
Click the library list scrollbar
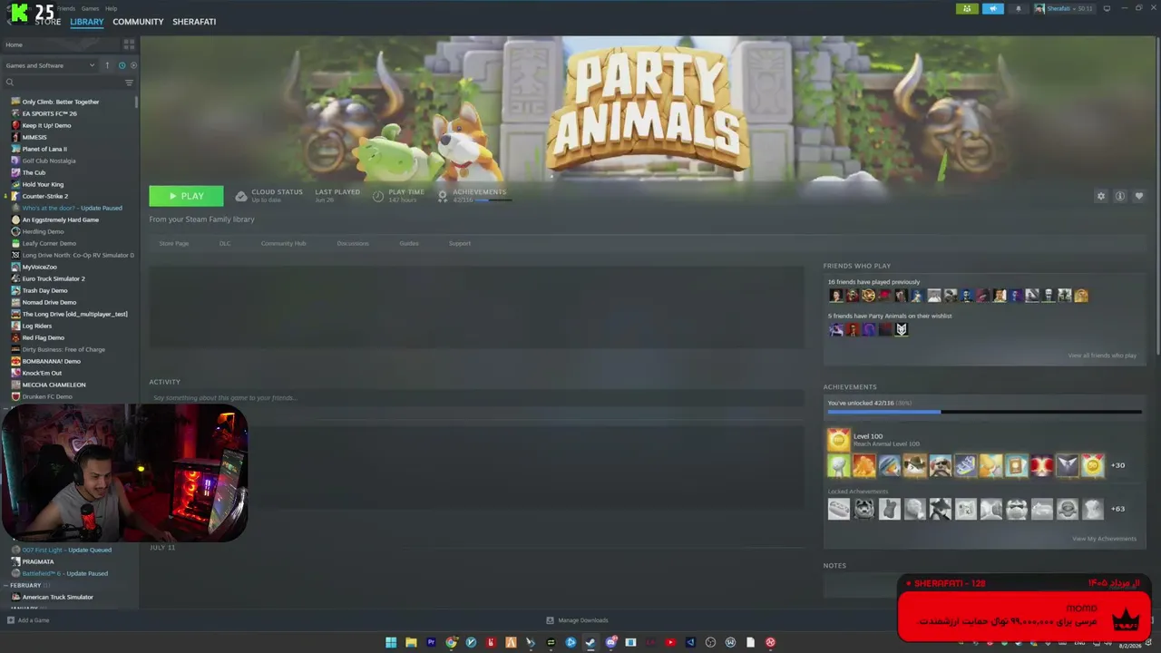[x=137, y=102]
